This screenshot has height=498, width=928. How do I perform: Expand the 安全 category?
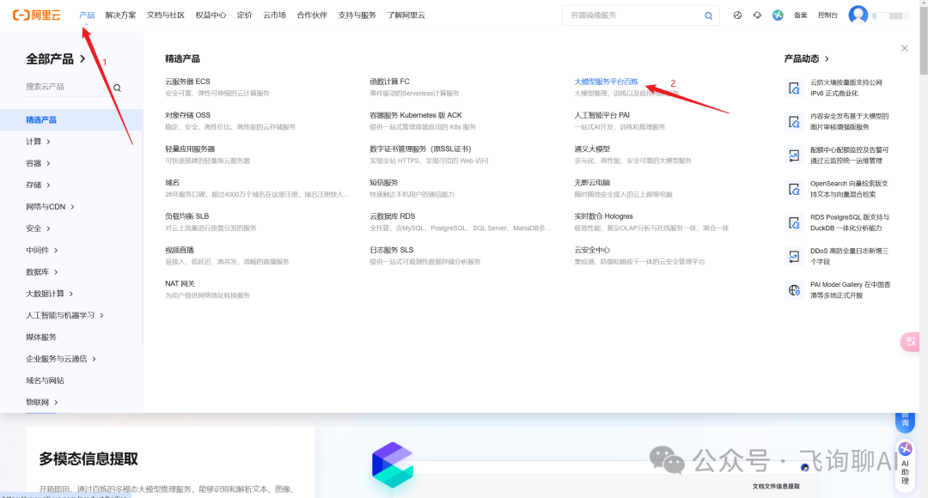tap(38, 228)
